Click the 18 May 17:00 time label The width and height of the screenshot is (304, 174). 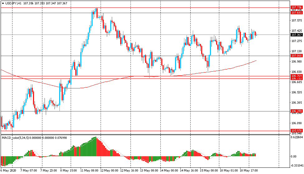pos(249,171)
